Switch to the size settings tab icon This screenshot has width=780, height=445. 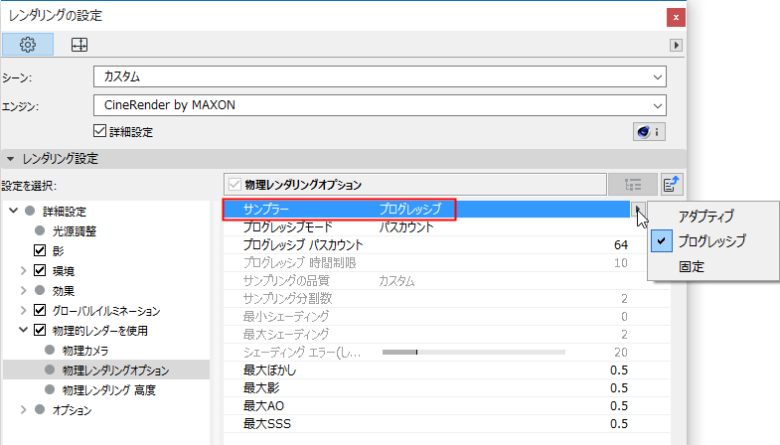[x=79, y=45]
